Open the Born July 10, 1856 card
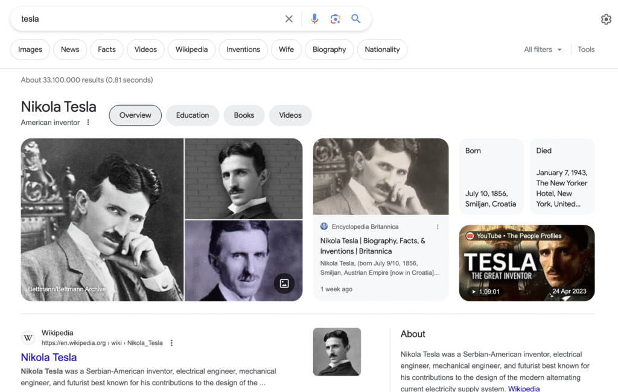The height and width of the screenshot is (392, 618). point(491,177)
